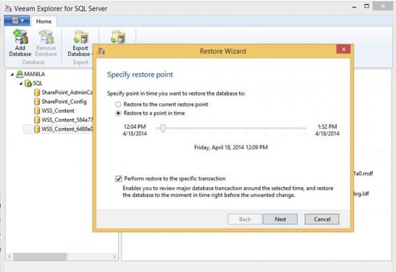Viewport: 396px width, 272px height.
Task: Toggle Perform restore to specific transaction checkbox
Action: 118,179
